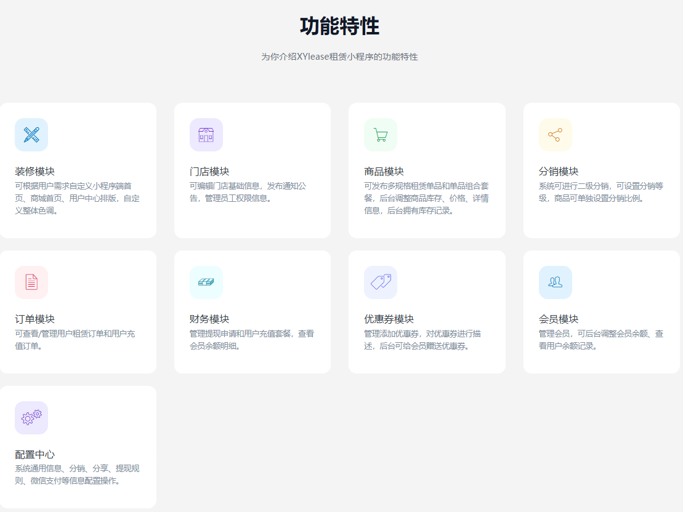This screenshot has height=512, width=683.
Task: Click description starting 可查看/管理用户租赁订单
Action: (75, 340)
